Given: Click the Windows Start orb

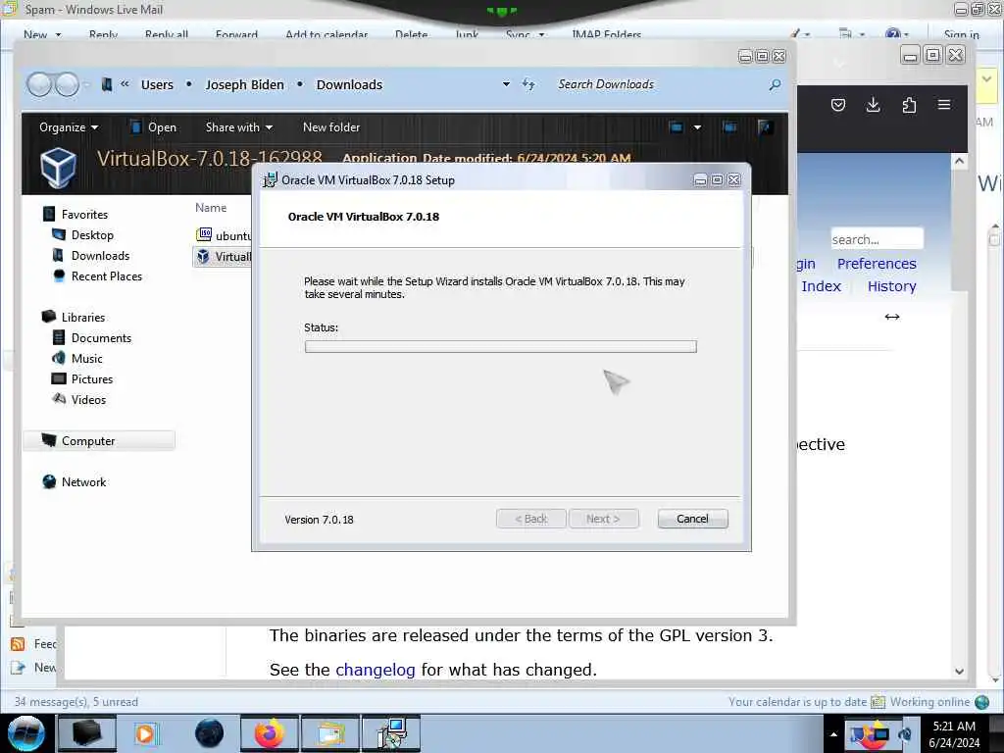Looking at the screenshot, I should click(25, 733).
